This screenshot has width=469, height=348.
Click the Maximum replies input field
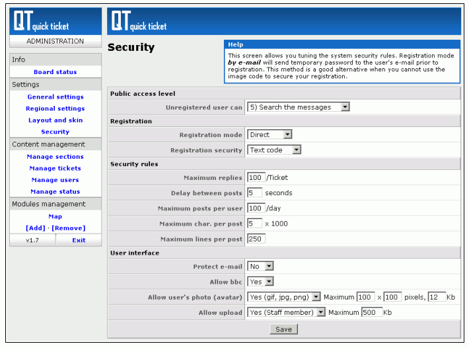256,178
